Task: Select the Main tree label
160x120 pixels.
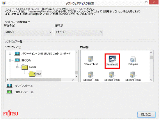Action: (39, 74)
